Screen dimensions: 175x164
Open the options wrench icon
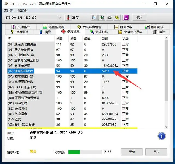click(117, 18)
